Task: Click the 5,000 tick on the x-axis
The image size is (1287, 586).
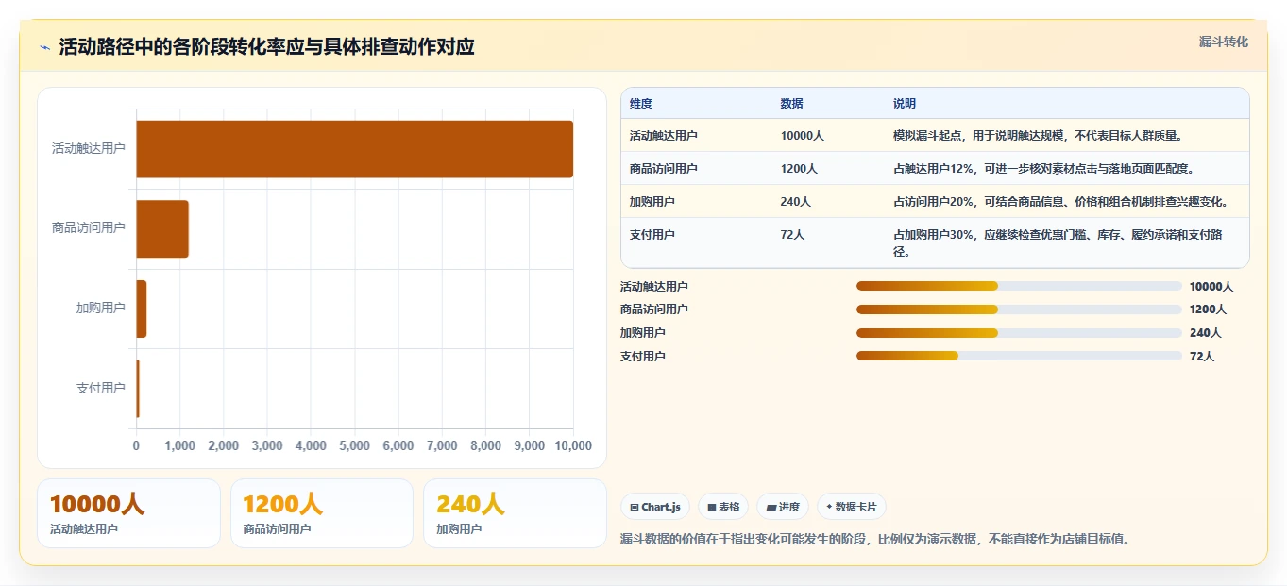Action: click(x=354, y=445)
